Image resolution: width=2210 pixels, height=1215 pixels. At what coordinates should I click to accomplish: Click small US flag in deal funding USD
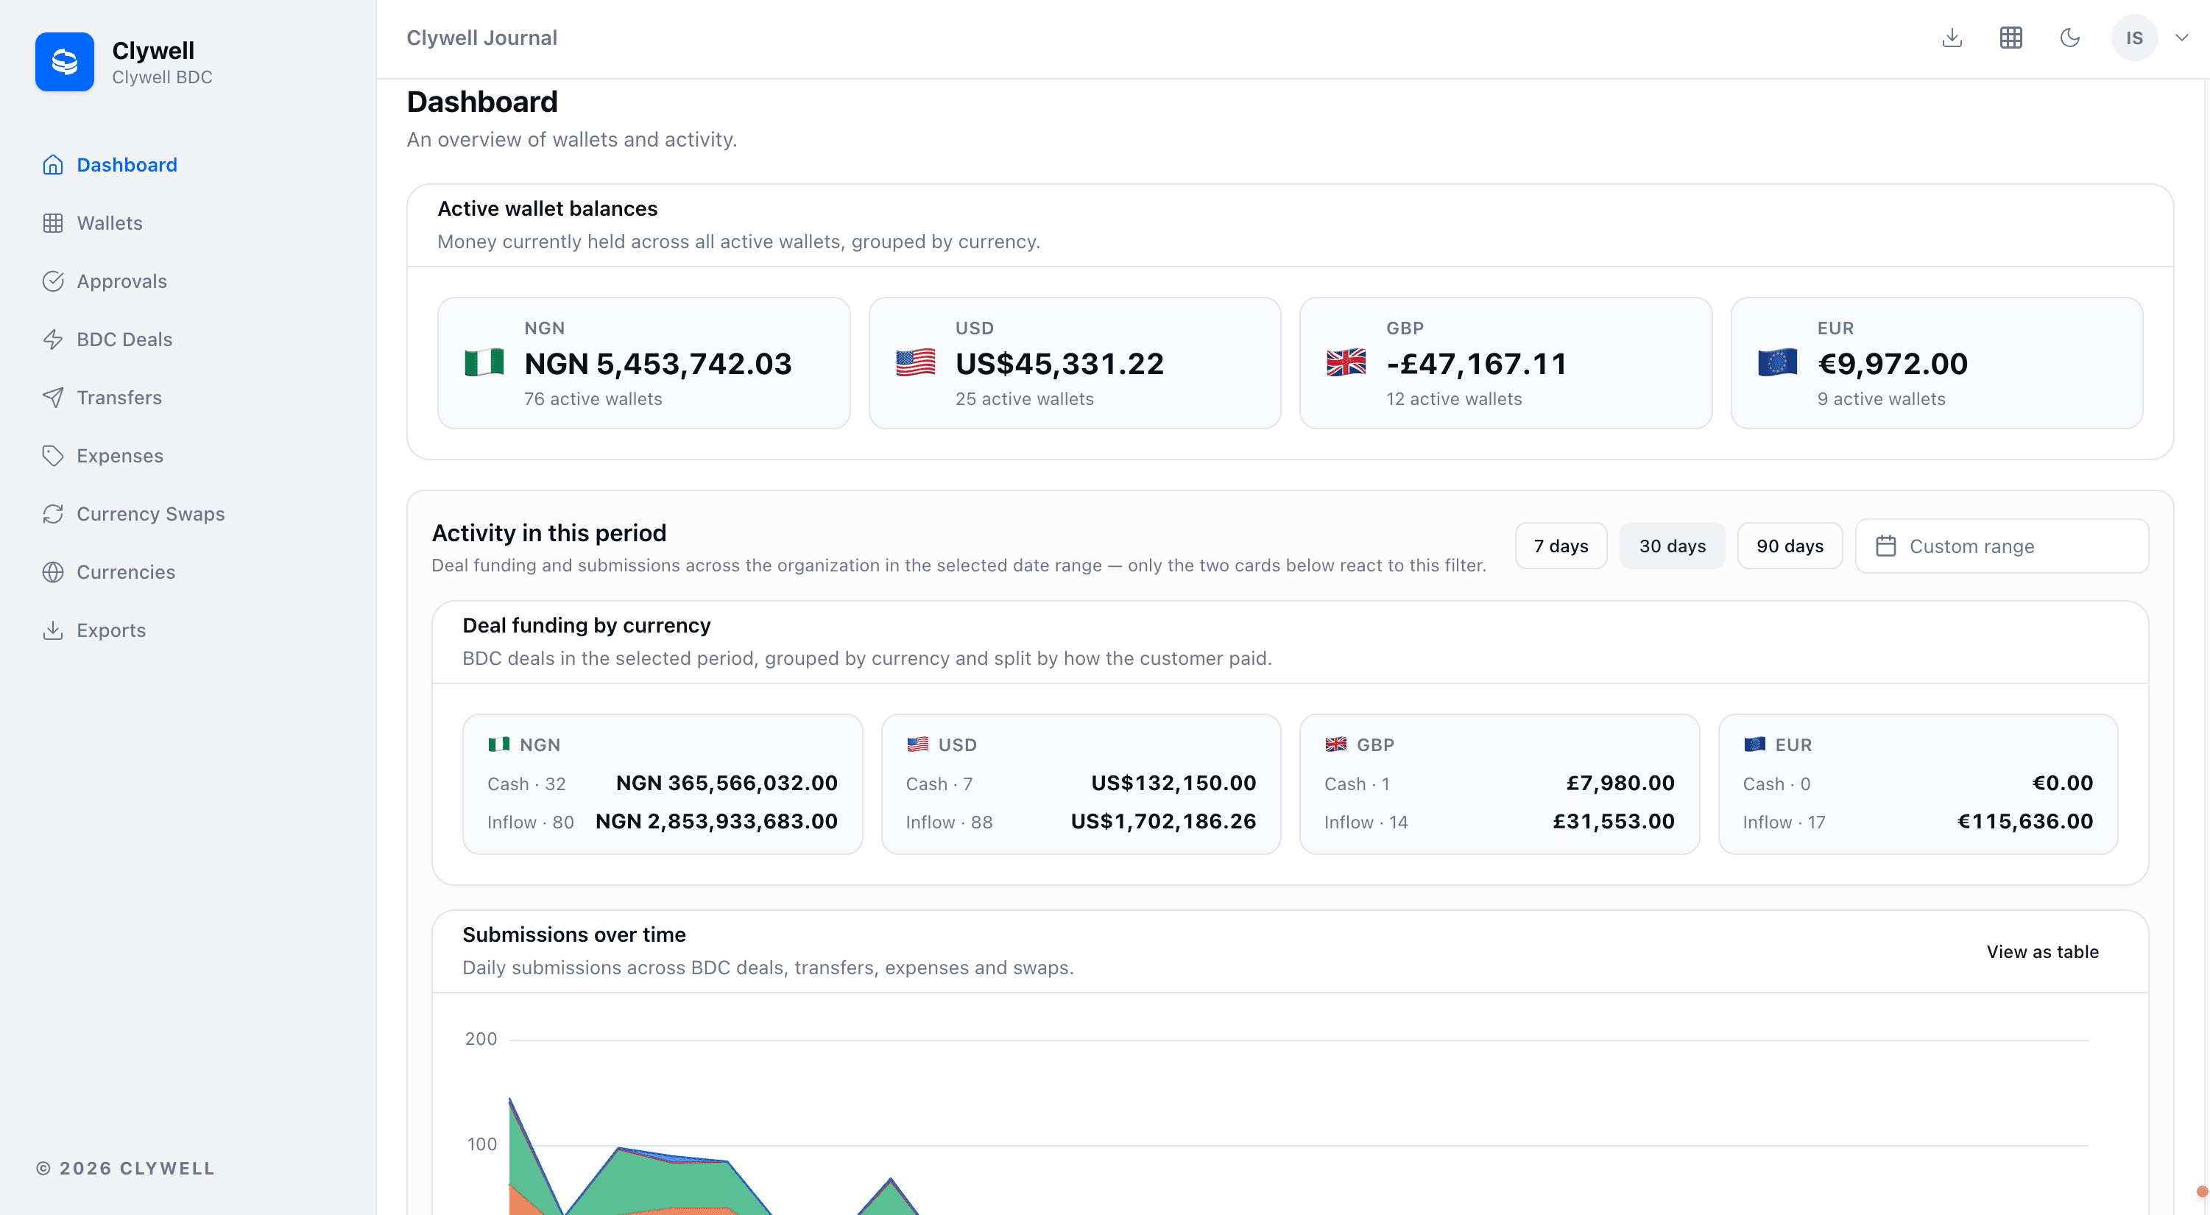[x=917, y=744]
